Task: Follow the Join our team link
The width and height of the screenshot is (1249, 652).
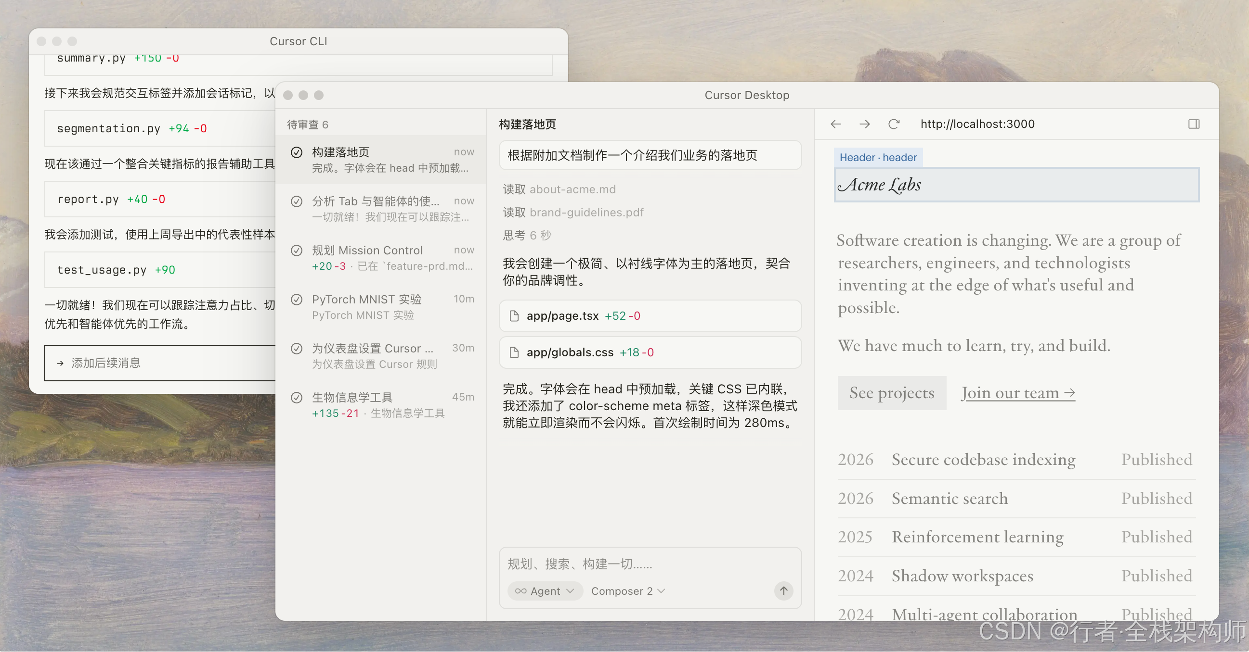Action: tap(1018, 393)
